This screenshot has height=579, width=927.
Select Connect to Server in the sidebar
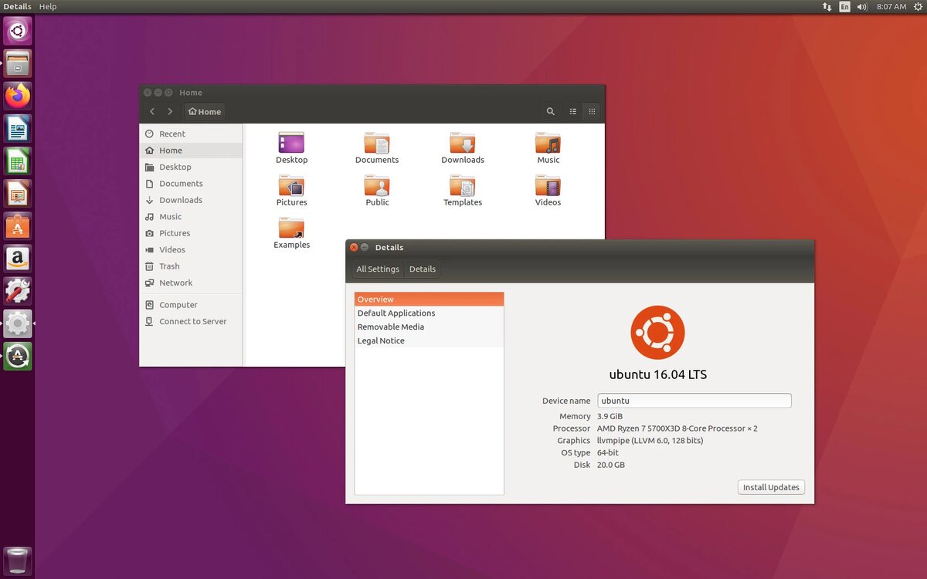pos(192,321)
